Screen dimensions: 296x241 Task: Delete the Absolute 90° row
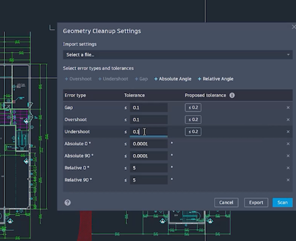[x=288, y=156]
